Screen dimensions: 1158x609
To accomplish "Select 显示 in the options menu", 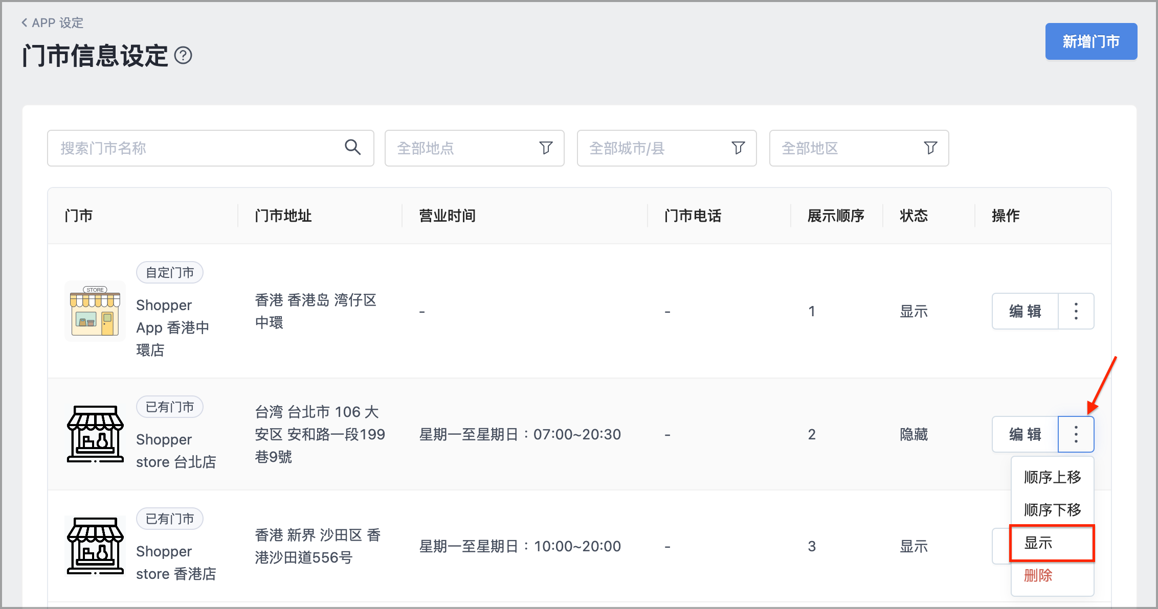I will pos(1053,543).
